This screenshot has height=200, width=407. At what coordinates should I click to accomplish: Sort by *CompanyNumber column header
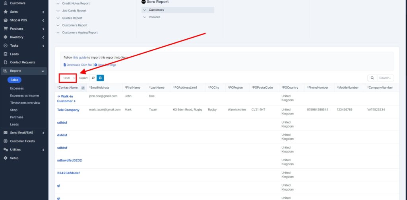coord(380,88)
